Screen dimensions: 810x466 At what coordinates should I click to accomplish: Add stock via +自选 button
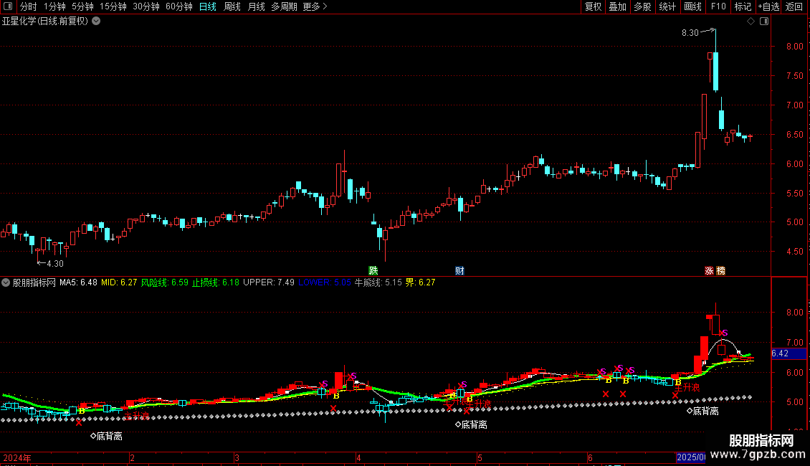pyautogui.click(x=768, y=6)
